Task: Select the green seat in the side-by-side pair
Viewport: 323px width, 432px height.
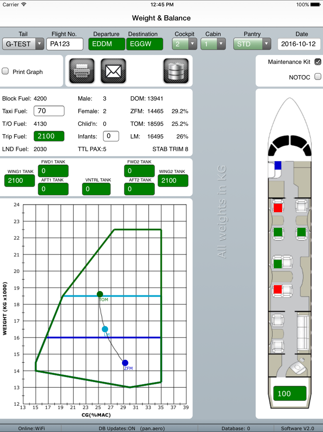Action: click(277, 263)
